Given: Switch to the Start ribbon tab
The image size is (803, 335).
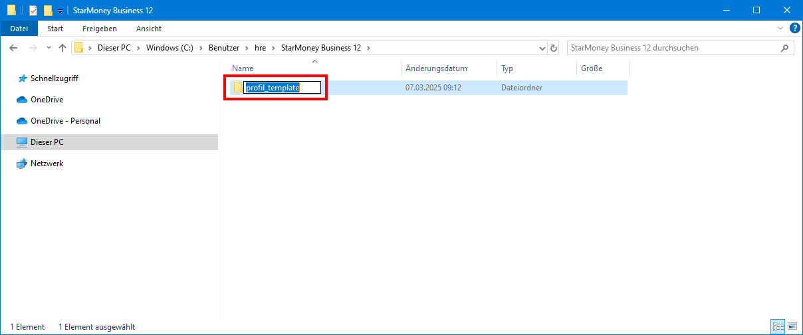Looking at the screenshot, I should 55,29.
